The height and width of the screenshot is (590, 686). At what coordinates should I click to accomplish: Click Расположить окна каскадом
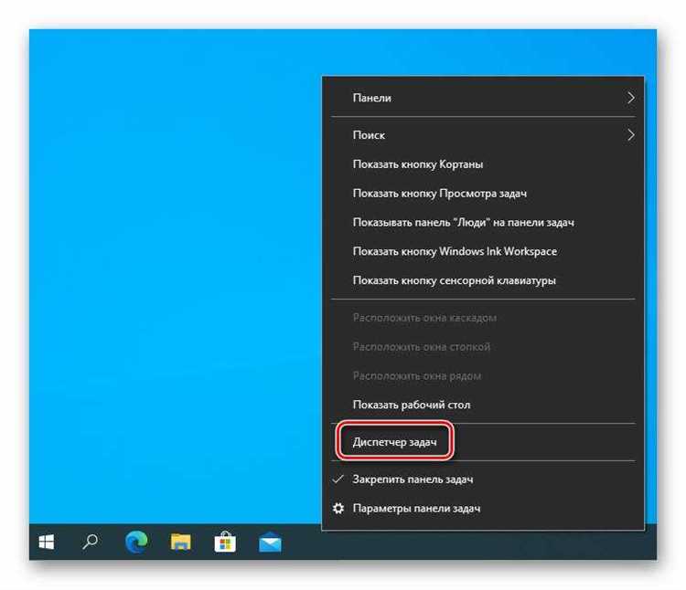click(x=424, y=318)
